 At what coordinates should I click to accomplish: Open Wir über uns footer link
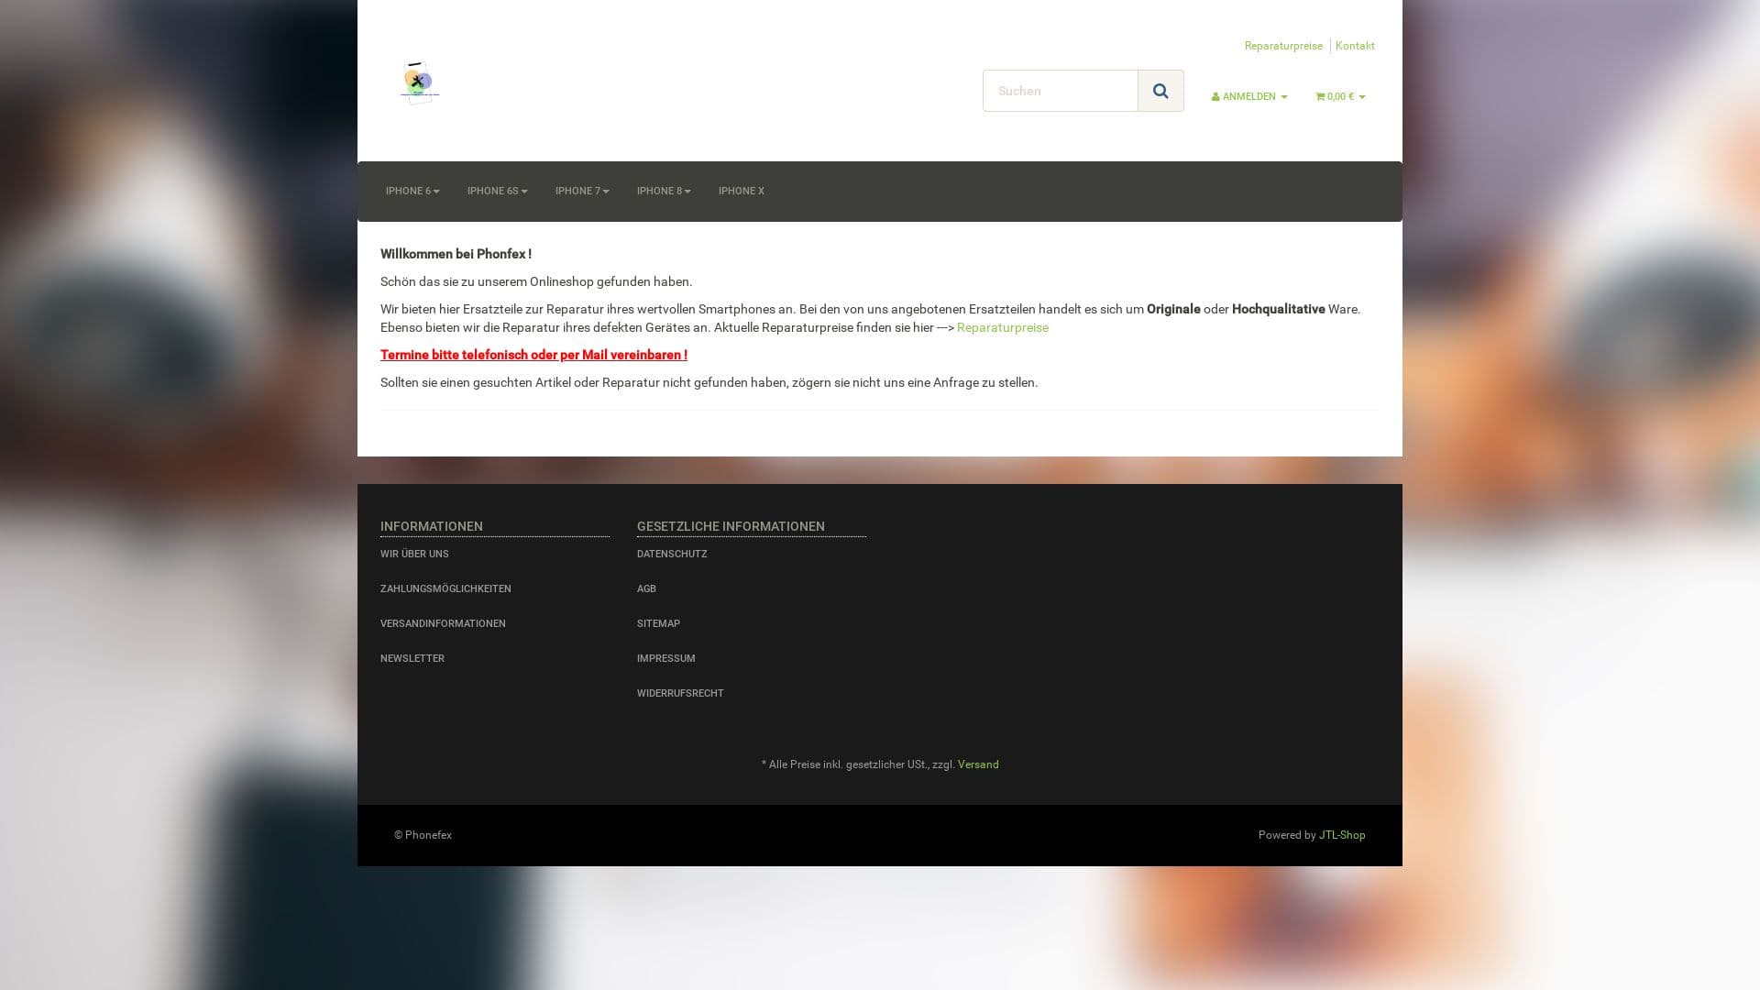[x=414, y=554]
